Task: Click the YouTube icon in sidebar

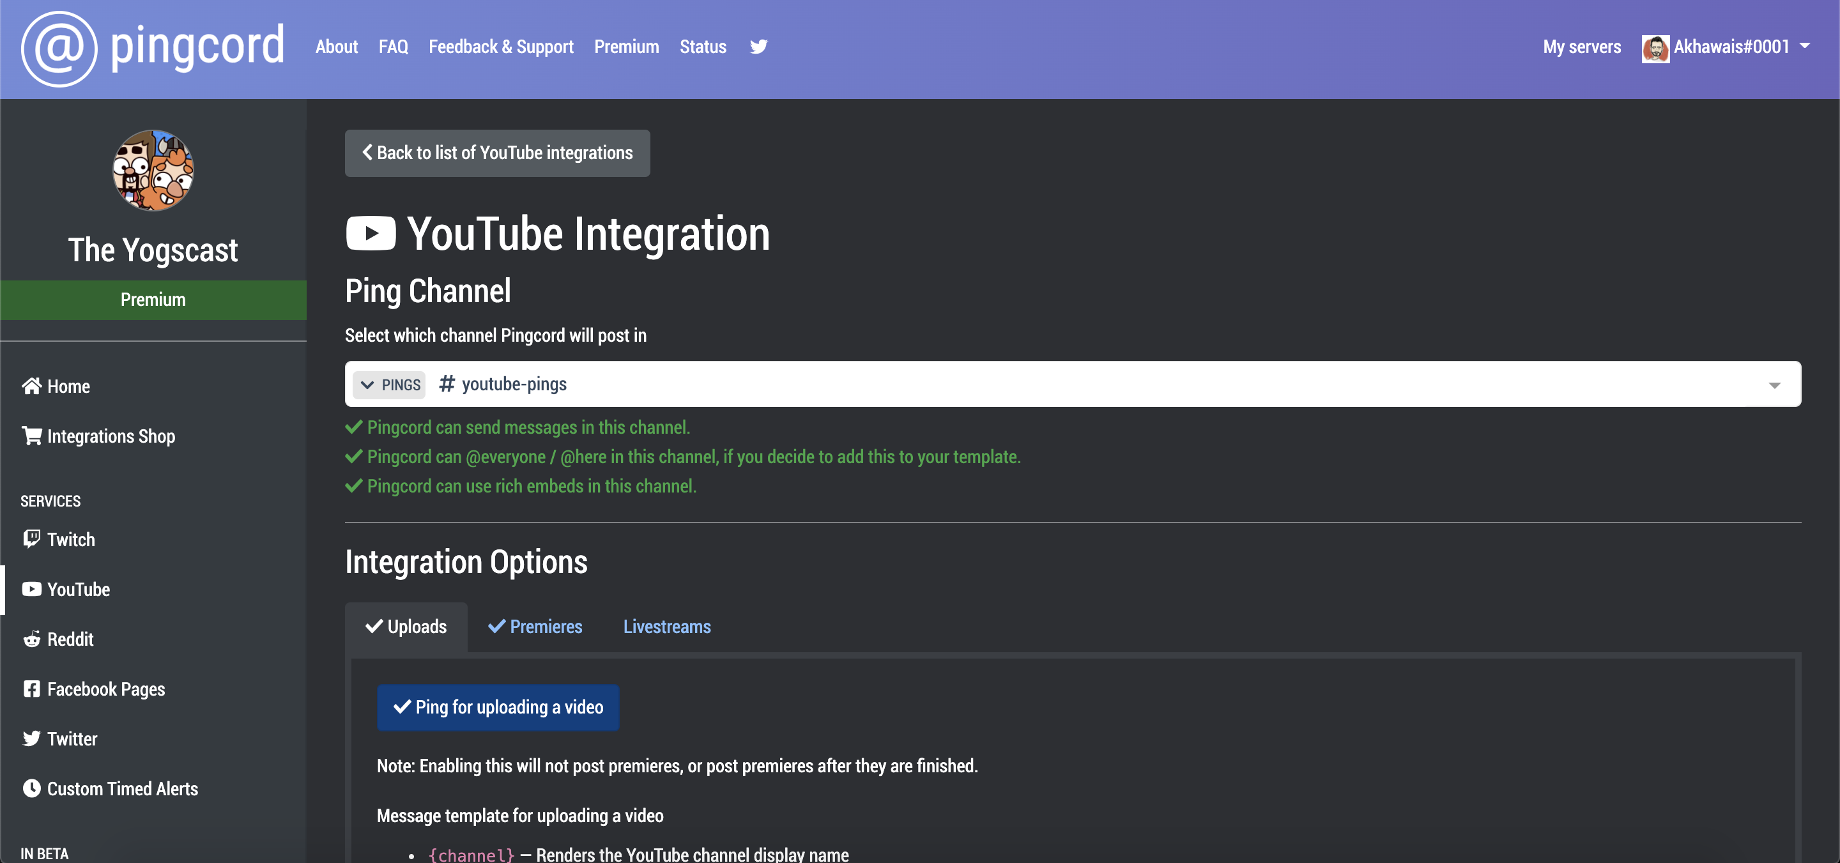Action: click(31, 589)
